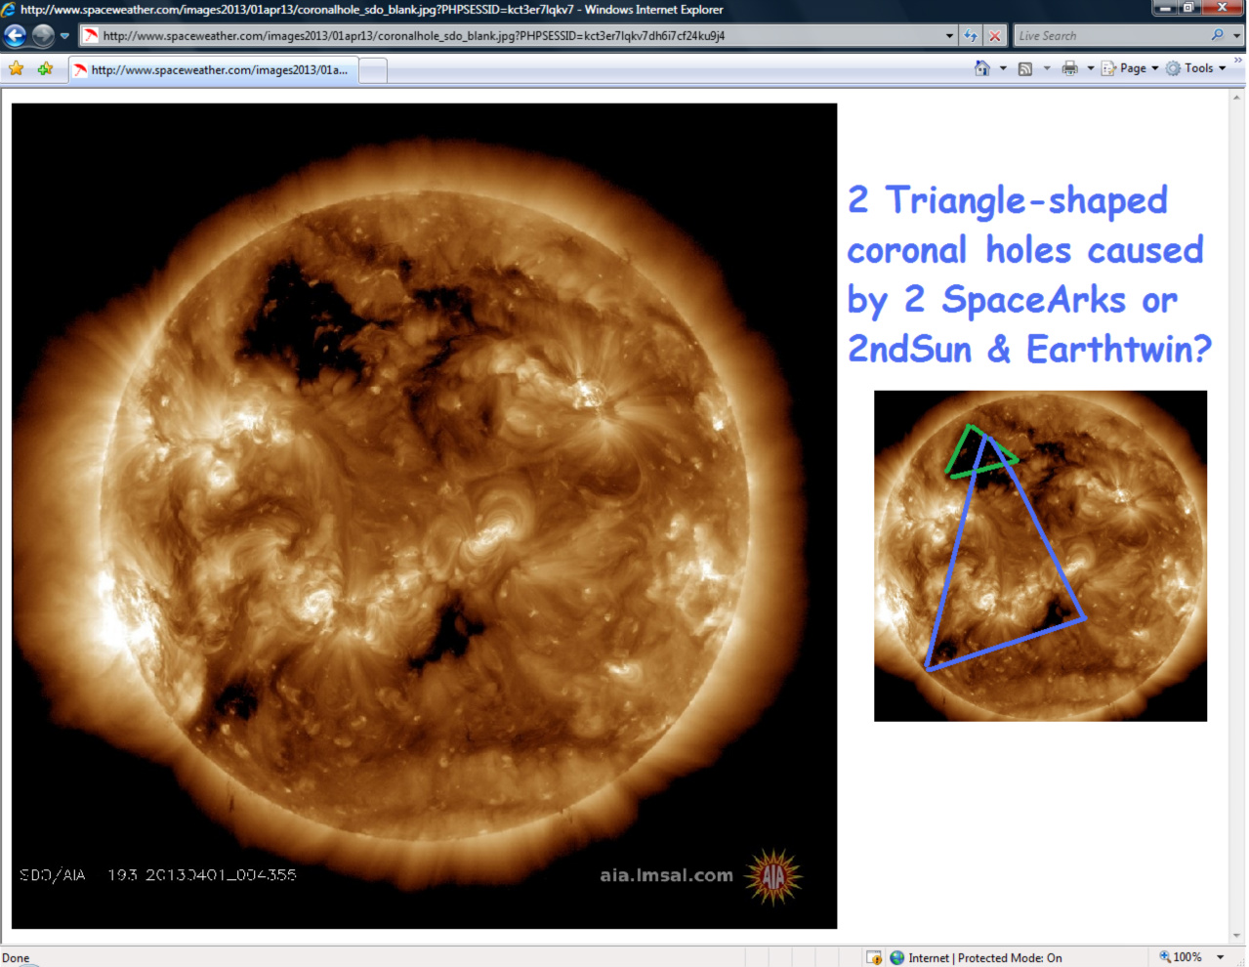Open the RSS Feeds icon
The image size is (1249, 967).
point(1025,68)
